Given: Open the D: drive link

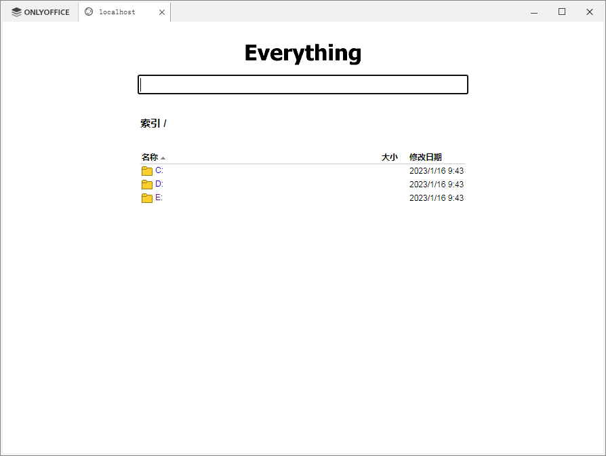Looking at the screenshot, I should pos(159,184).
